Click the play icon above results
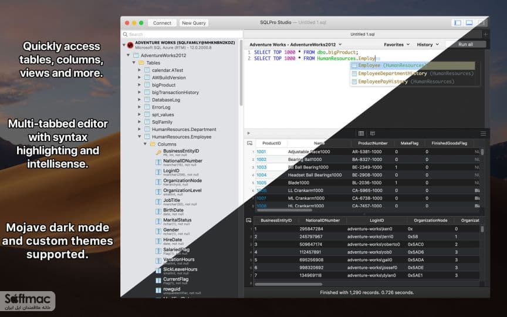This screenshot has height=317, width=507. click(x=249, y=133)
